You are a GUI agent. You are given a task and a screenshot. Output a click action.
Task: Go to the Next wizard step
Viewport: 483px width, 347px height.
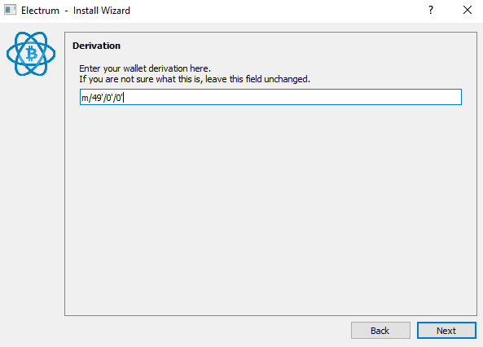pyautogui.click(x=446, y=331)
